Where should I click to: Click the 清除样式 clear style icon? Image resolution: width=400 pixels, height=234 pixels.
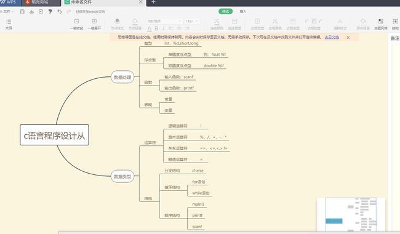point(340,24)
